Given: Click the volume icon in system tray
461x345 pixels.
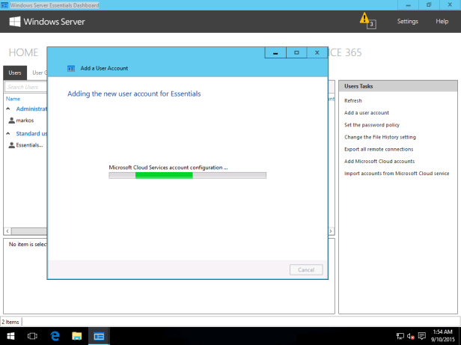Looking at the screenshot, I should [x=410, y=336].
